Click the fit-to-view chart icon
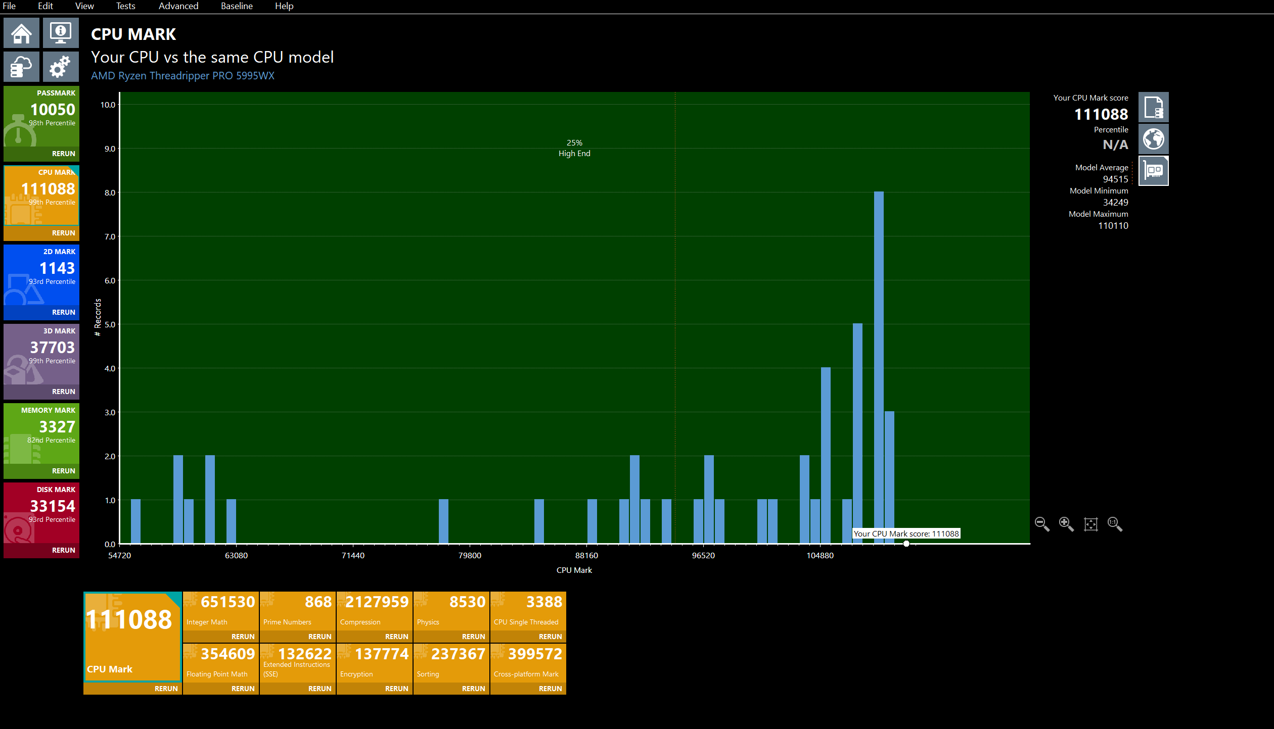The image size is (1274, 729). click(x=1090, y=524)
